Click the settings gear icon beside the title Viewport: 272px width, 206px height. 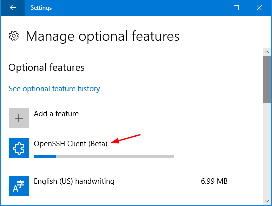(14, 36)
